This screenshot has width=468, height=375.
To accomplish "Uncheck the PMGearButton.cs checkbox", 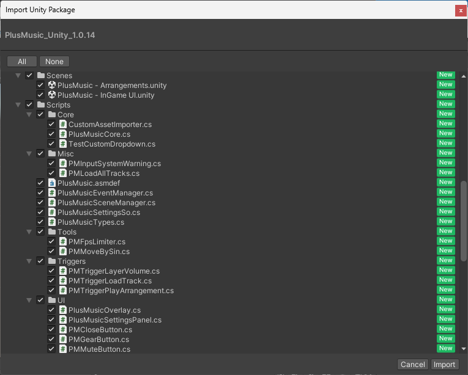I will 51,339.
